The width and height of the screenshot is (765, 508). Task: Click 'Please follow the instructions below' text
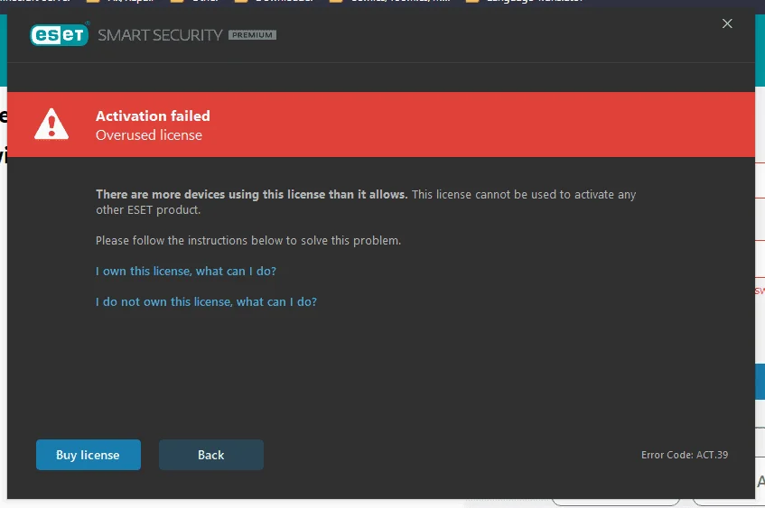click(248, 240)
